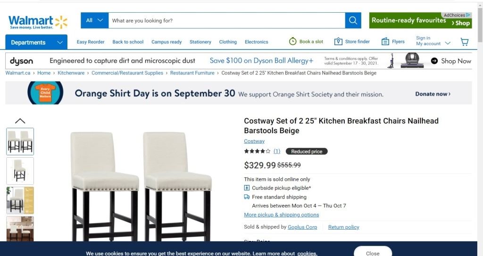Open the Departments dropdown menu
Viewport: 483px width, 256px height.
(36, 42)
